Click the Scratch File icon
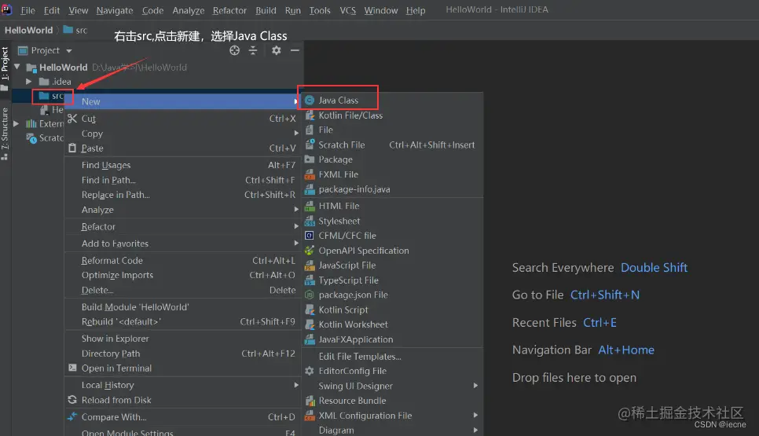This screenshot has height=436, width=759. tap(310, 145)
